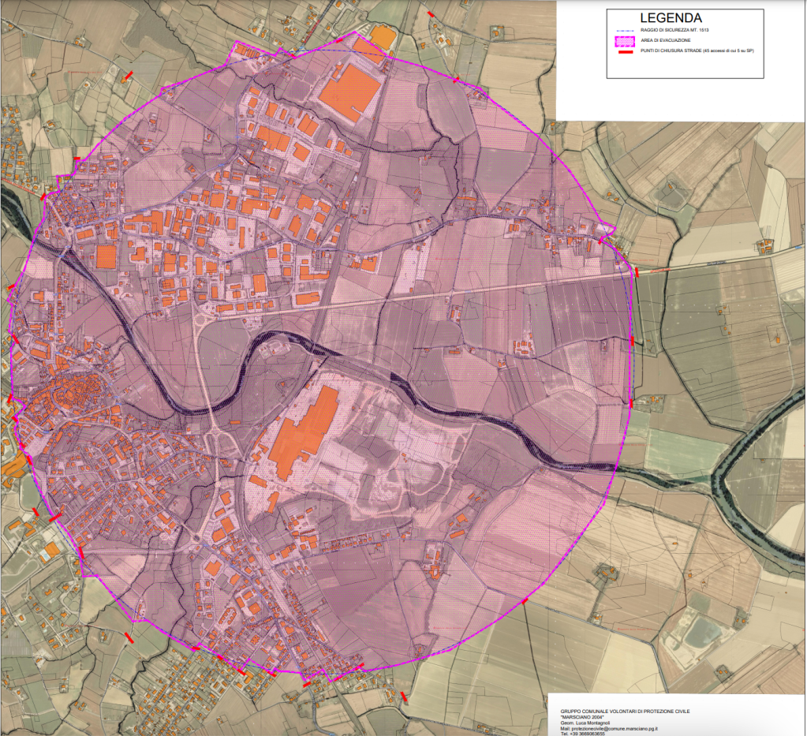Click the rectangular pond in the southeast corner
The width and height of the screenshot is (807, 736).
click(x=702, y=631)
